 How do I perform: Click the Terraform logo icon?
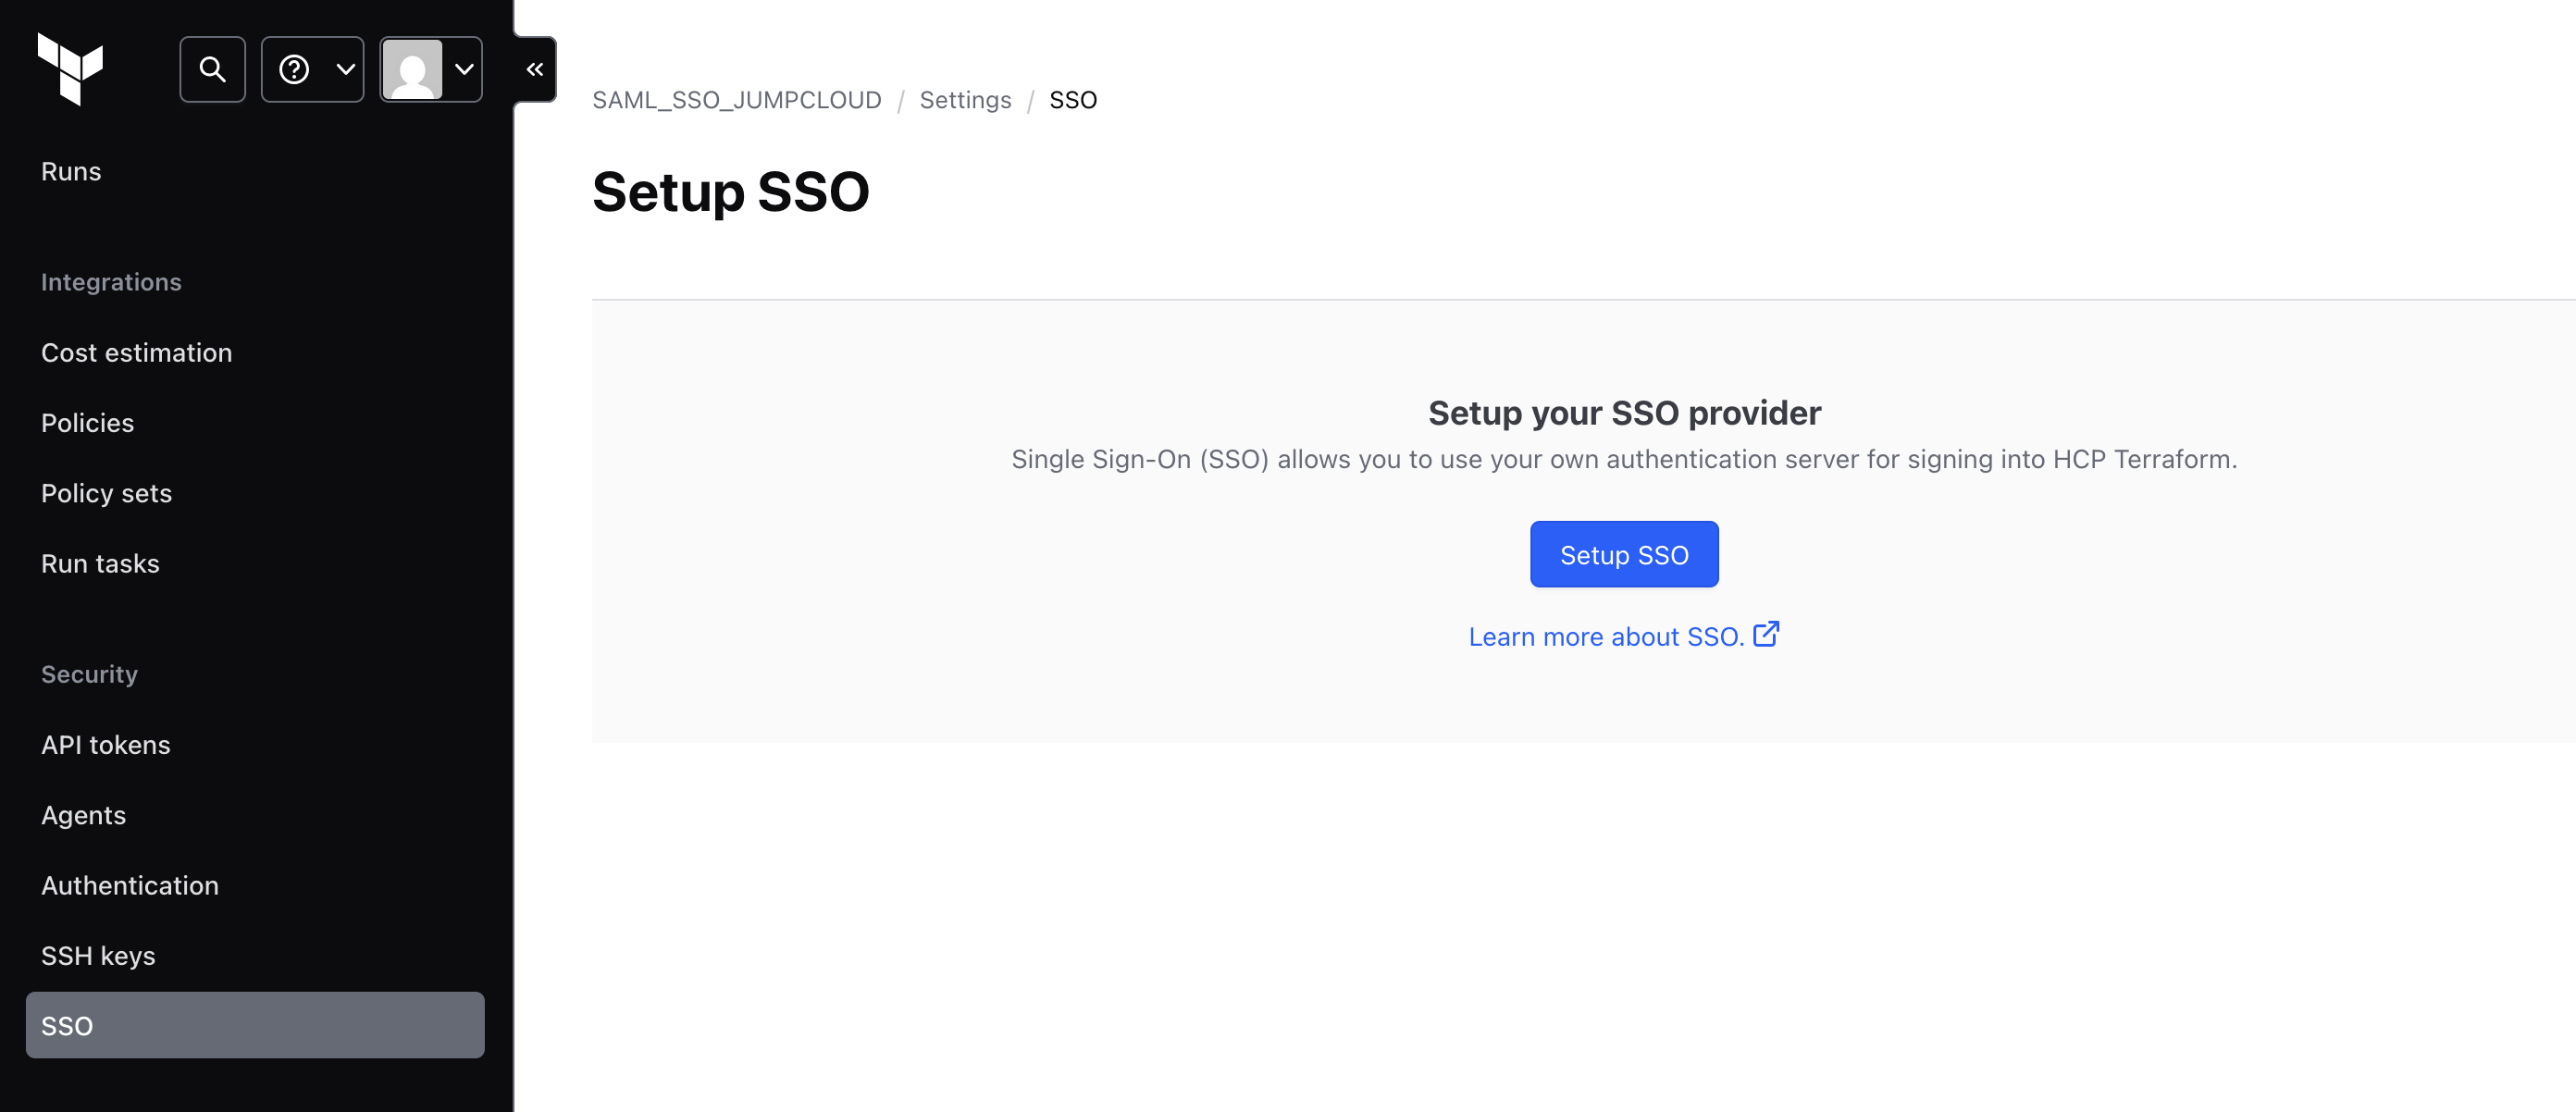coord(70,68)
